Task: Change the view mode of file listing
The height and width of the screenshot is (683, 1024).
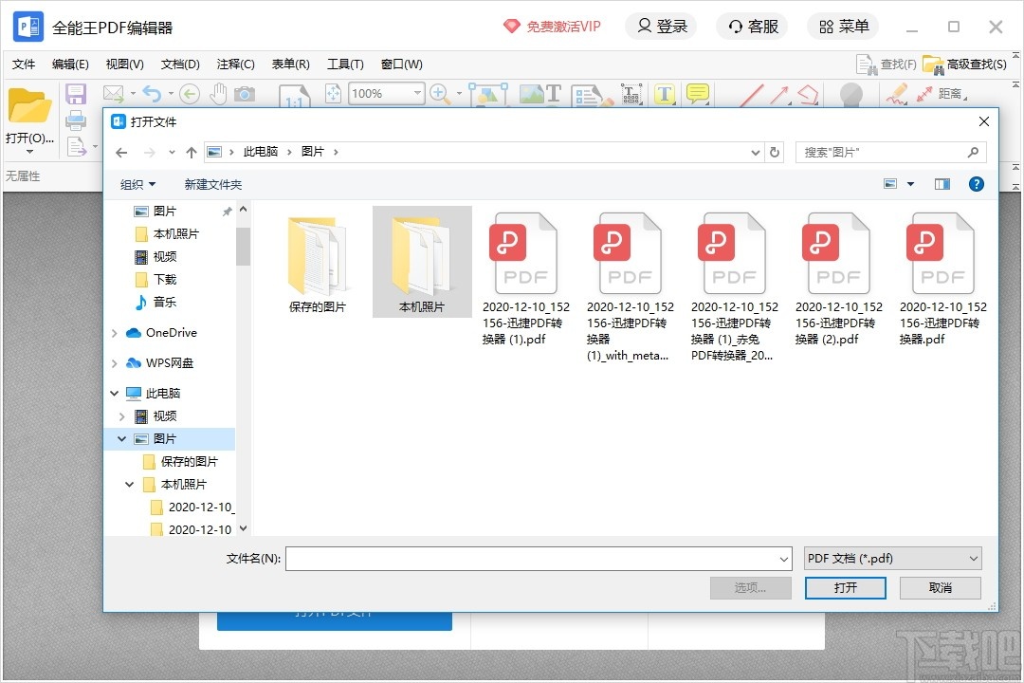Action: (x=888, y=183)
